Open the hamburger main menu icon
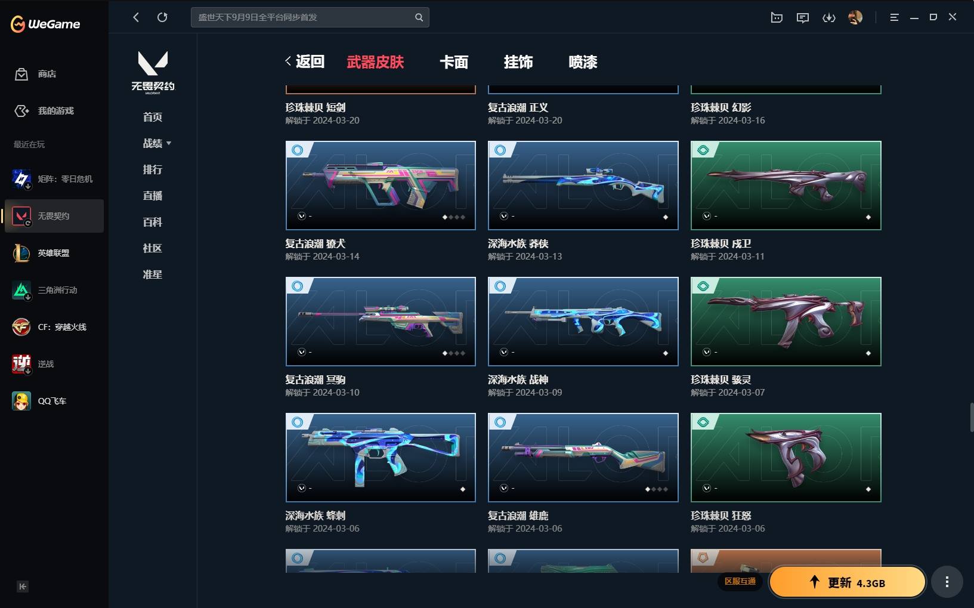974x608 pixels. [x=894, y=17]
